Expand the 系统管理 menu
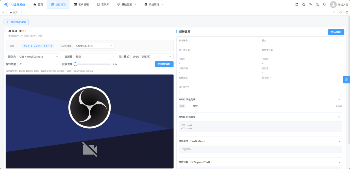This screenshot has width=350, height=169. [154, 5]
